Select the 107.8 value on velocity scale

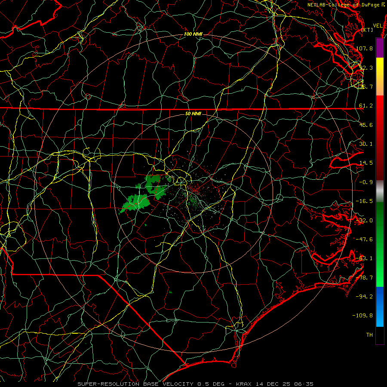tap(364, 48)
